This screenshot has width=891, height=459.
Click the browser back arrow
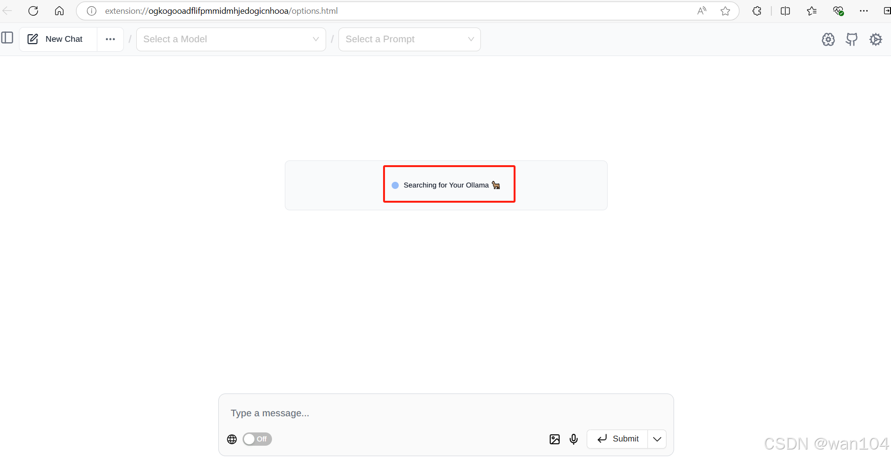click(8, 10)
